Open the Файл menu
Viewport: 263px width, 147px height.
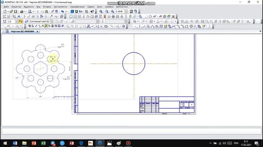(x=6, y=7)
